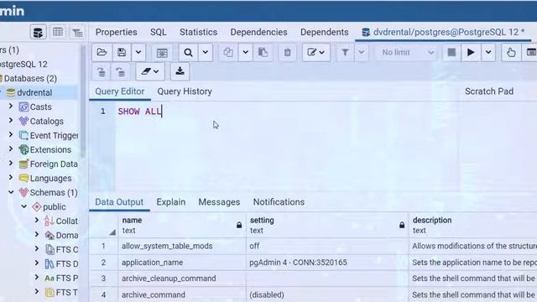Screen dimensions: 537x302
Task: Select row 1 header in results grid
Action: click(x=103, y=246)
